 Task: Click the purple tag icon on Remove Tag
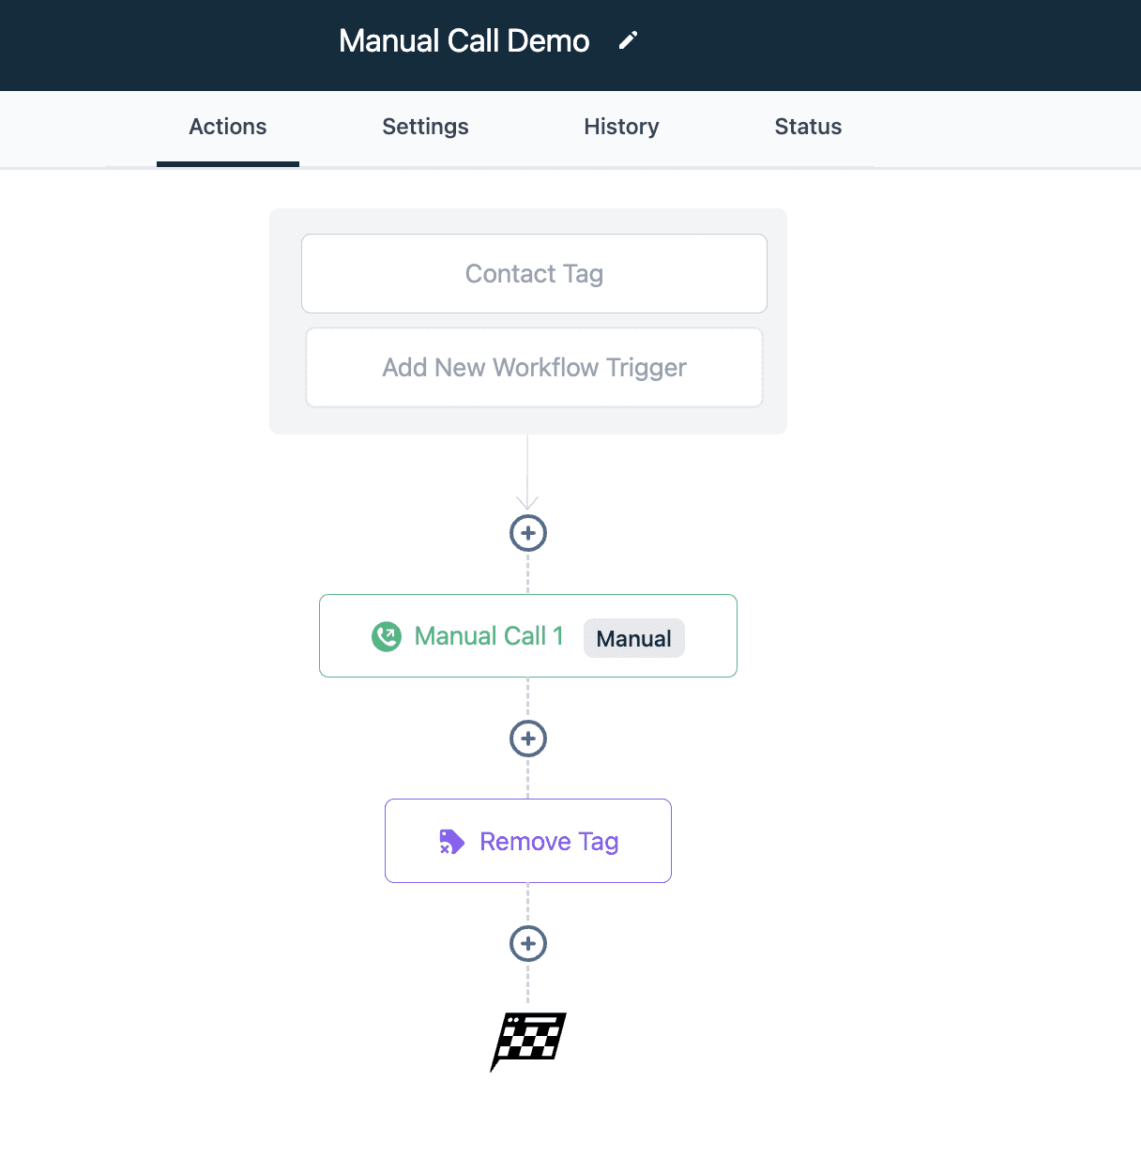tap(451, 842)
